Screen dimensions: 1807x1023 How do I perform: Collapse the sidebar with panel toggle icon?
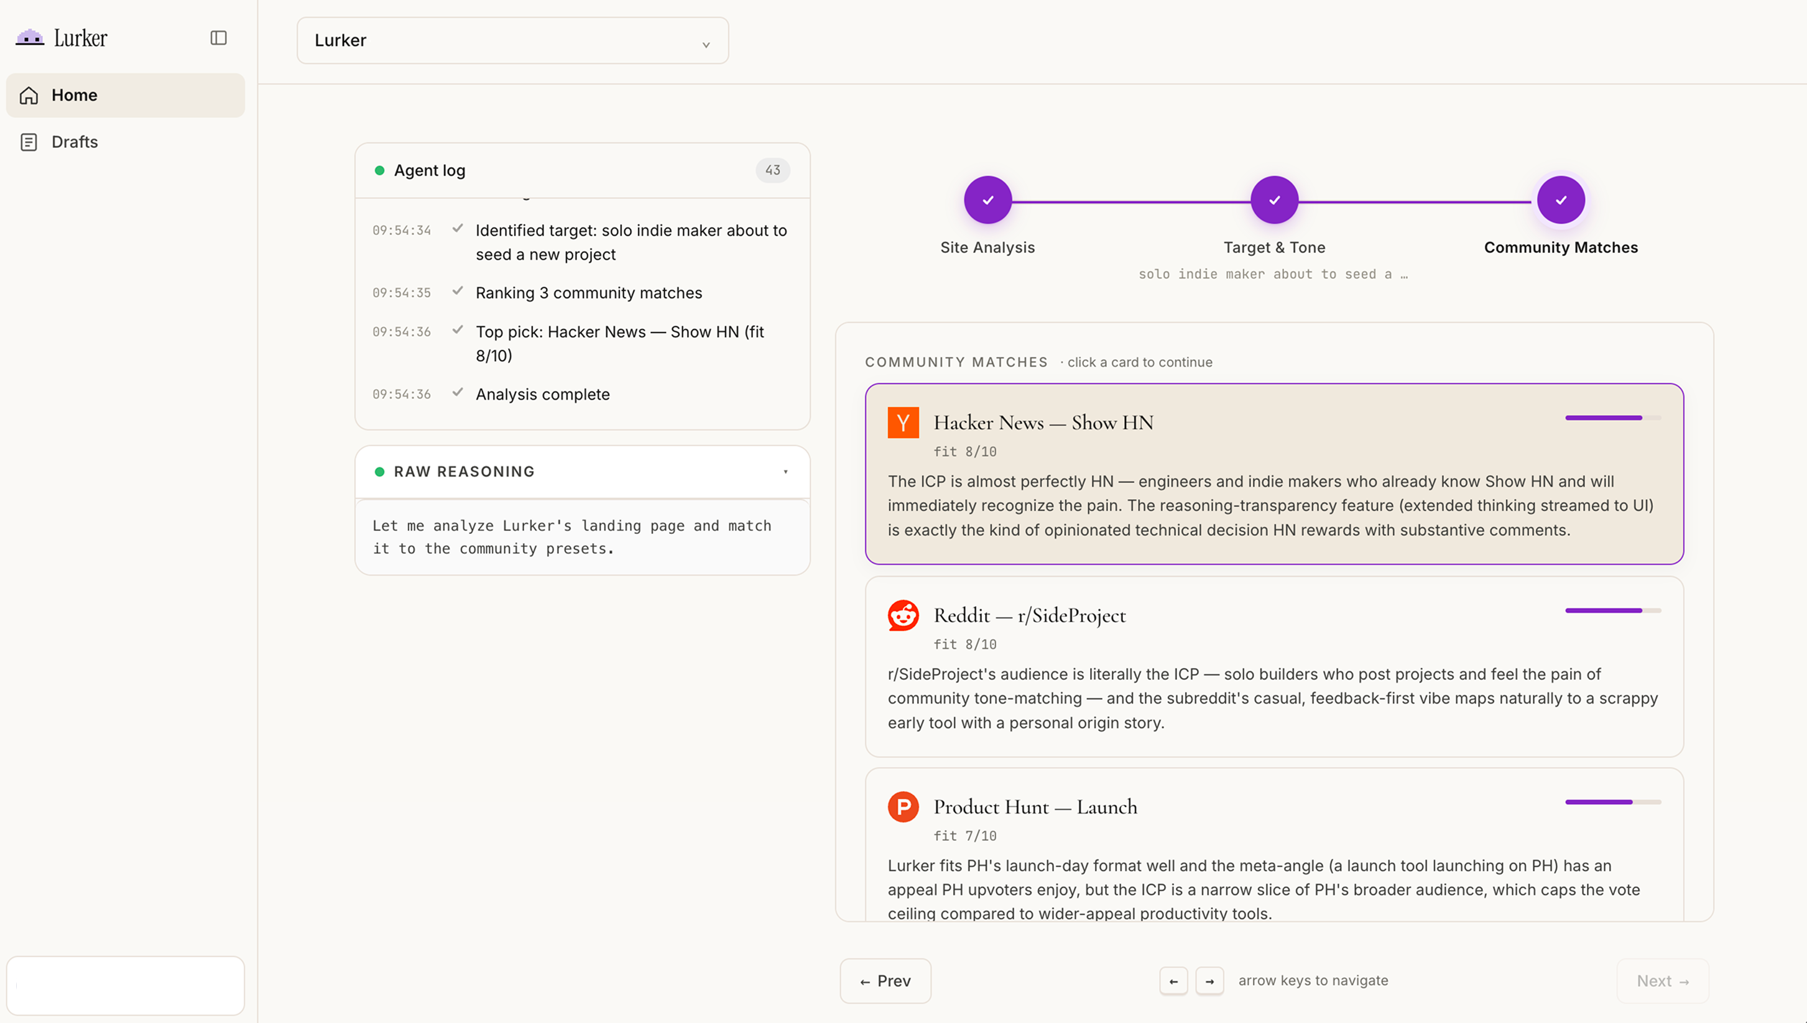tap(219, 38)
